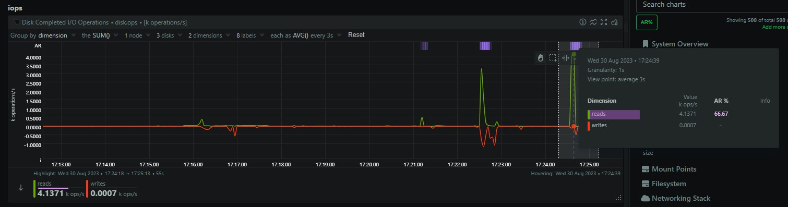
Task: Open the Mount Points section
Action: [x=674, y=169]
